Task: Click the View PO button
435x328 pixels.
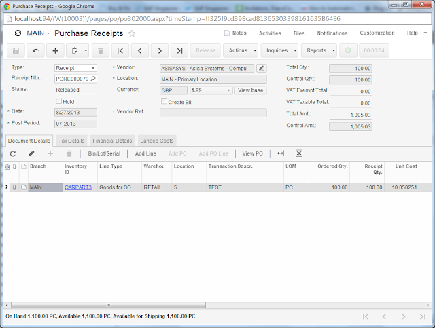Action: [x=252, y=153]
